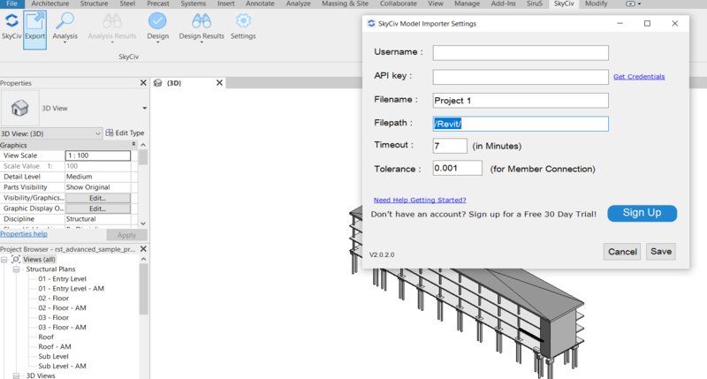Open the File menu tab

tap(11, 4)
